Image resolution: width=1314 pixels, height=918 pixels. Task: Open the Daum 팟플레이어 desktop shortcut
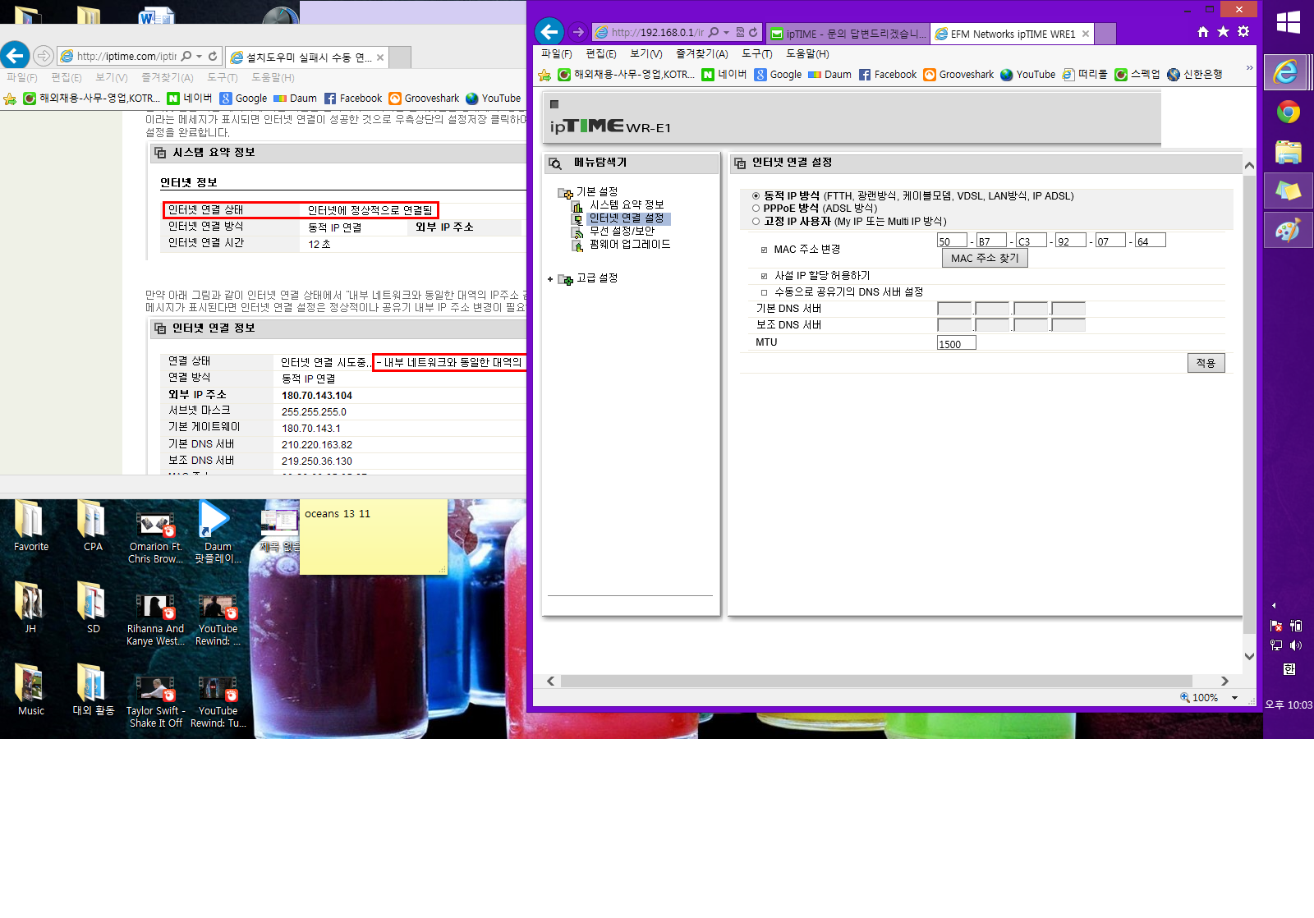click(x=217, y=532)
